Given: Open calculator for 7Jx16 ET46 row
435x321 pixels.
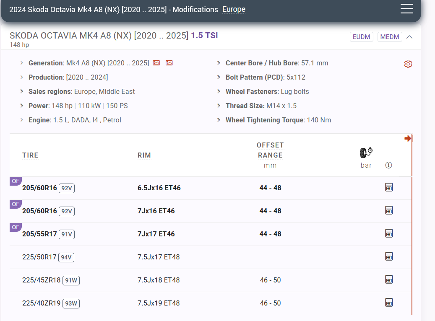Looking at the screenshot, I should click(389, 210).
